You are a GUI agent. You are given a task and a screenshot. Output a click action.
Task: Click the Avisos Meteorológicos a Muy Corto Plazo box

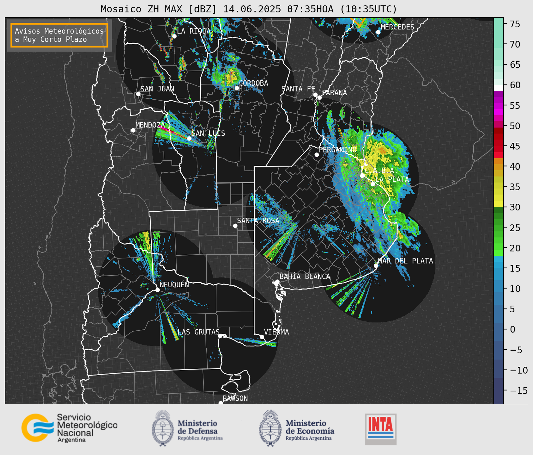click(59, 35)
